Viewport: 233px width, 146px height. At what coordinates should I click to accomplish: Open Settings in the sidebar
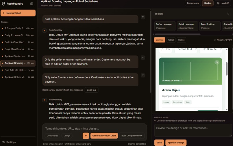click(9, 142)
